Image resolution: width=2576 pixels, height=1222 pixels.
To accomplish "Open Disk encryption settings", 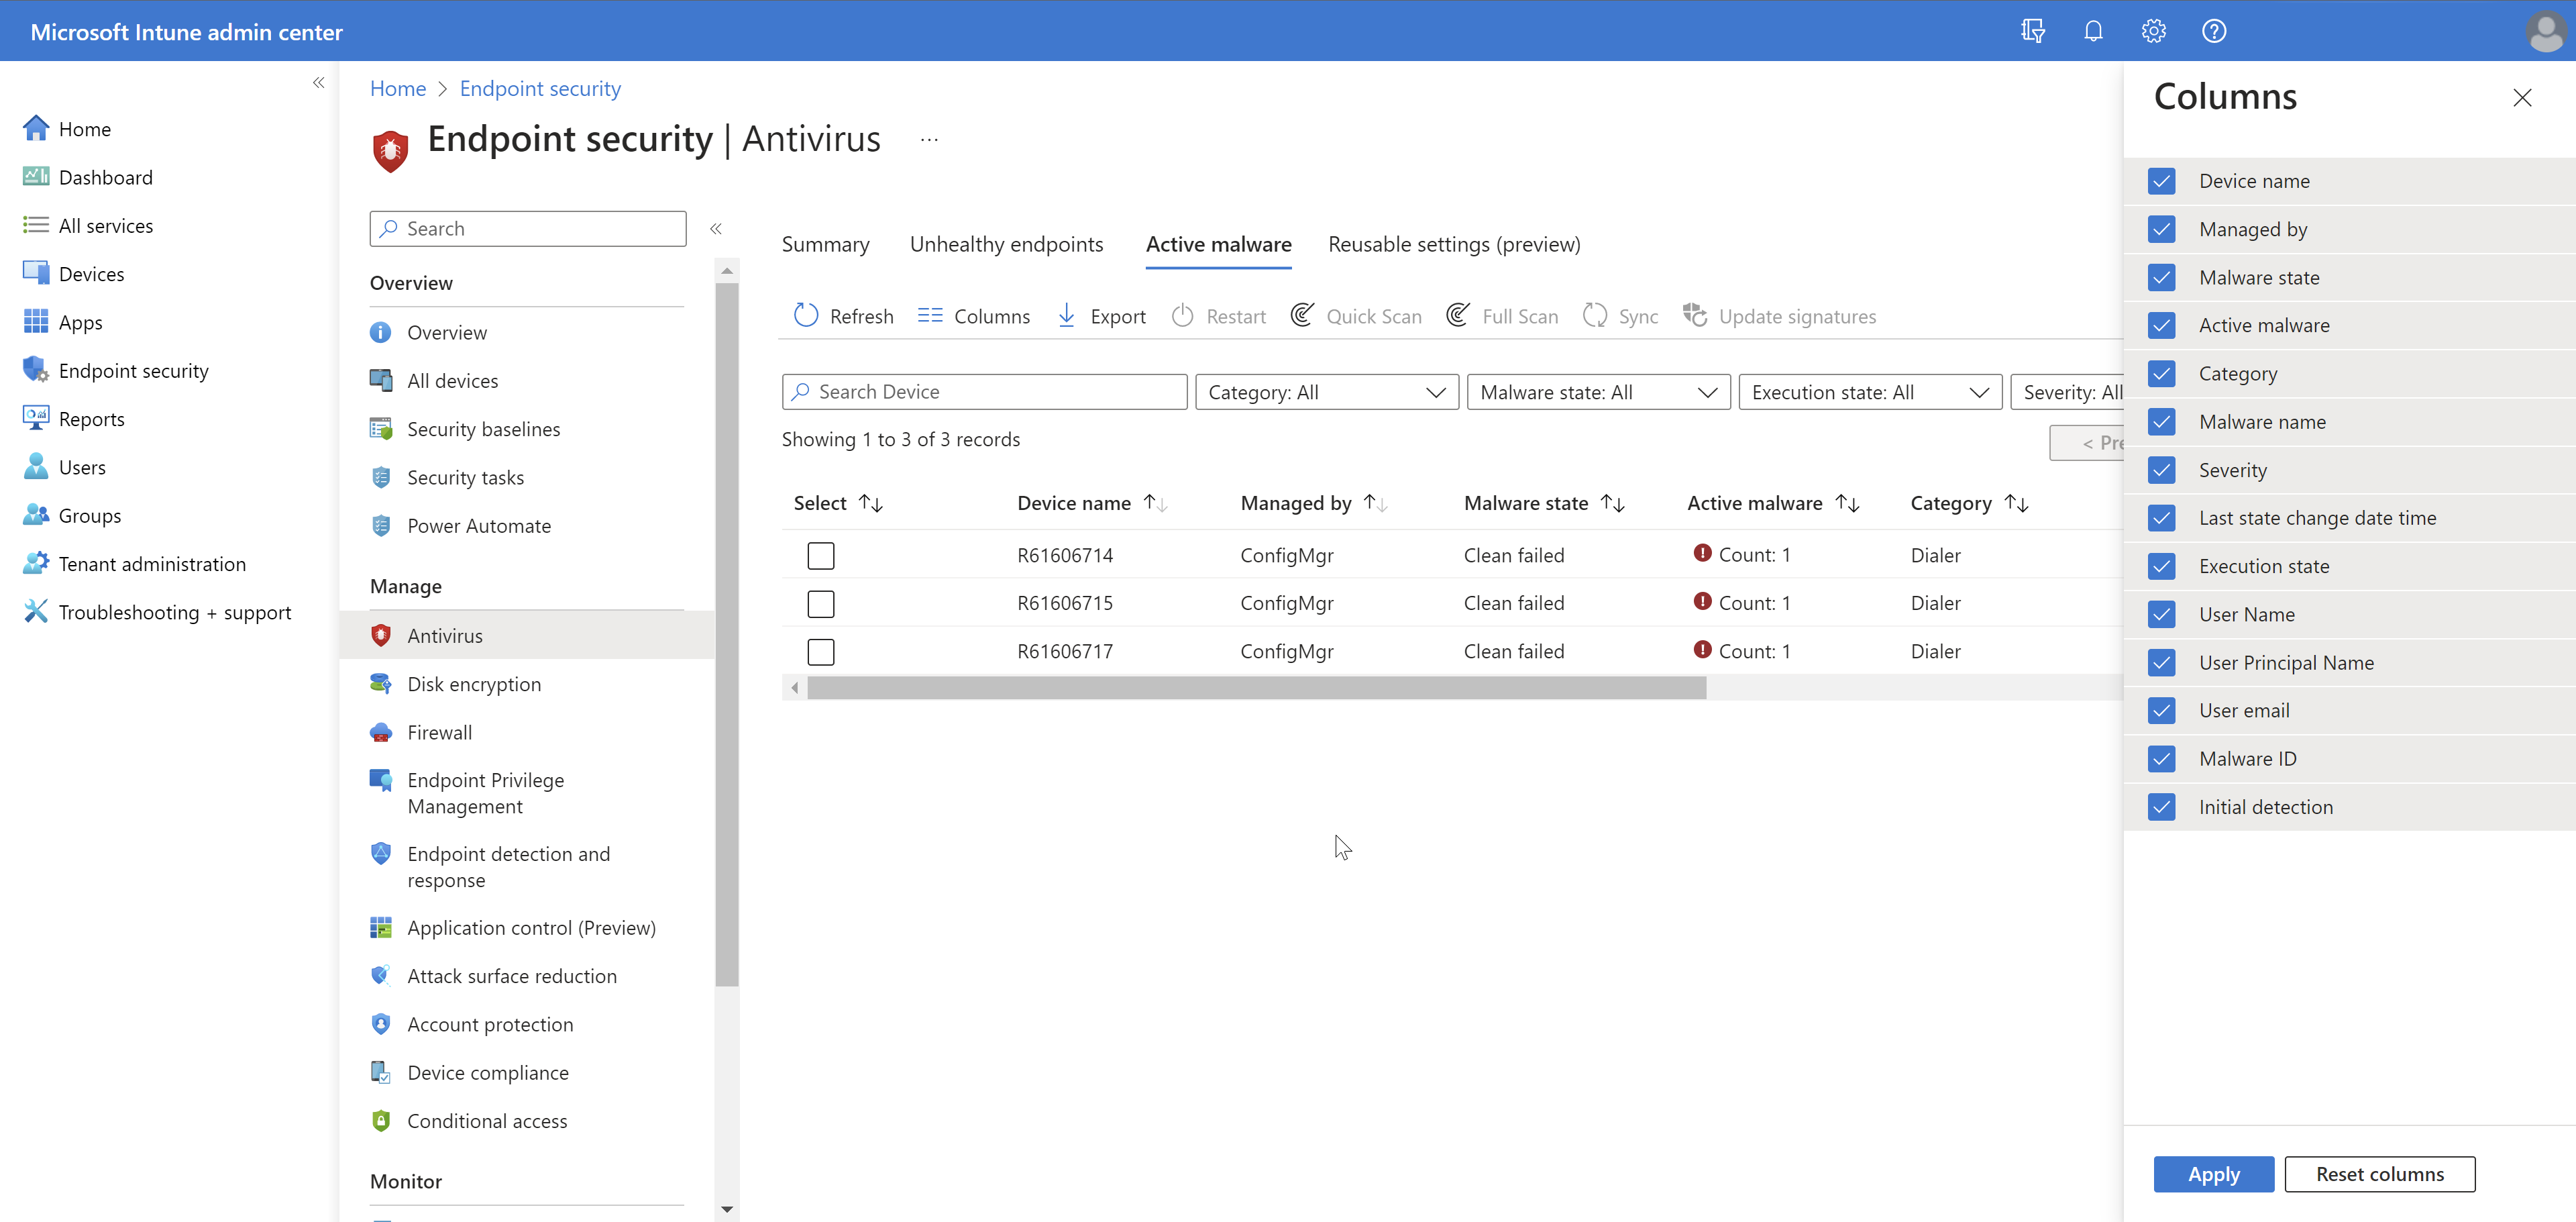I will point(472,684).
